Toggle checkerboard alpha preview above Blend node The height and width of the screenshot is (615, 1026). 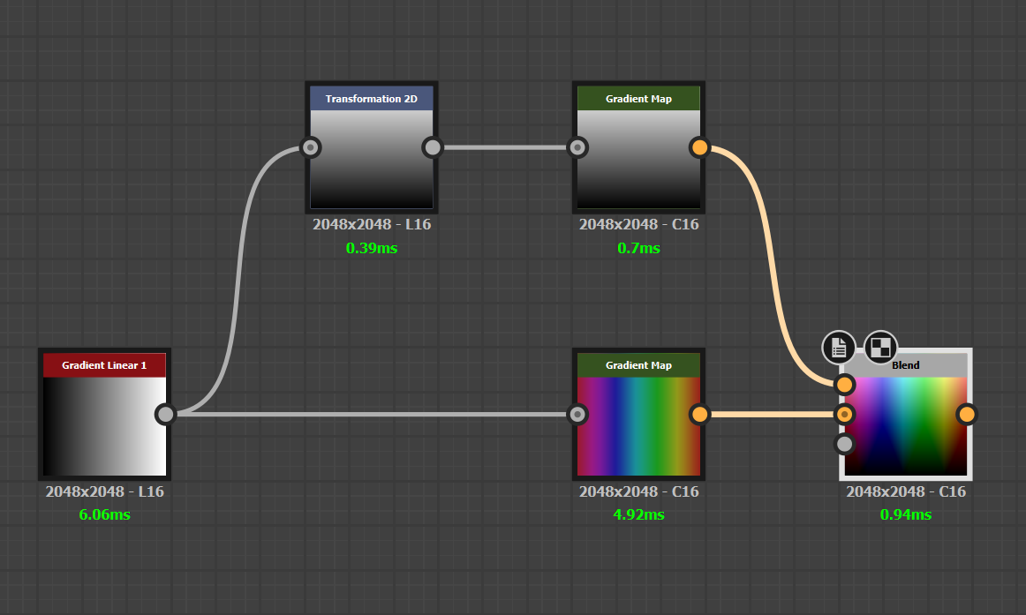(879, 348)
